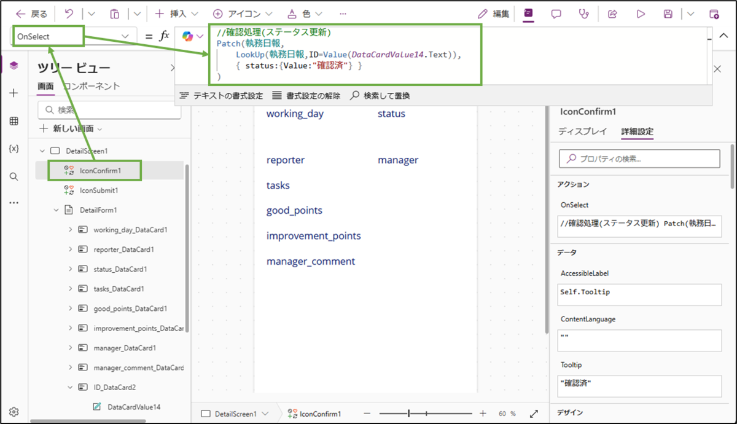Open the toolbar overflow ellipsis

pos(343,14)
